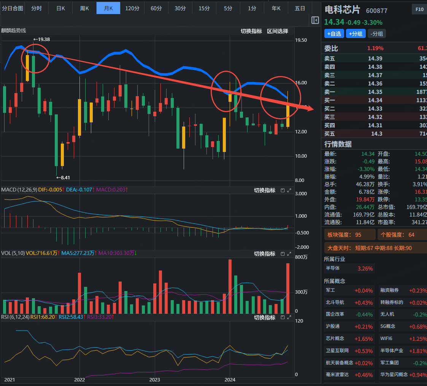The height and width of the screenshot is (386, 427).
Task: Expand the RSI pane to fullscreen
Action: click(x=289, y=318)
